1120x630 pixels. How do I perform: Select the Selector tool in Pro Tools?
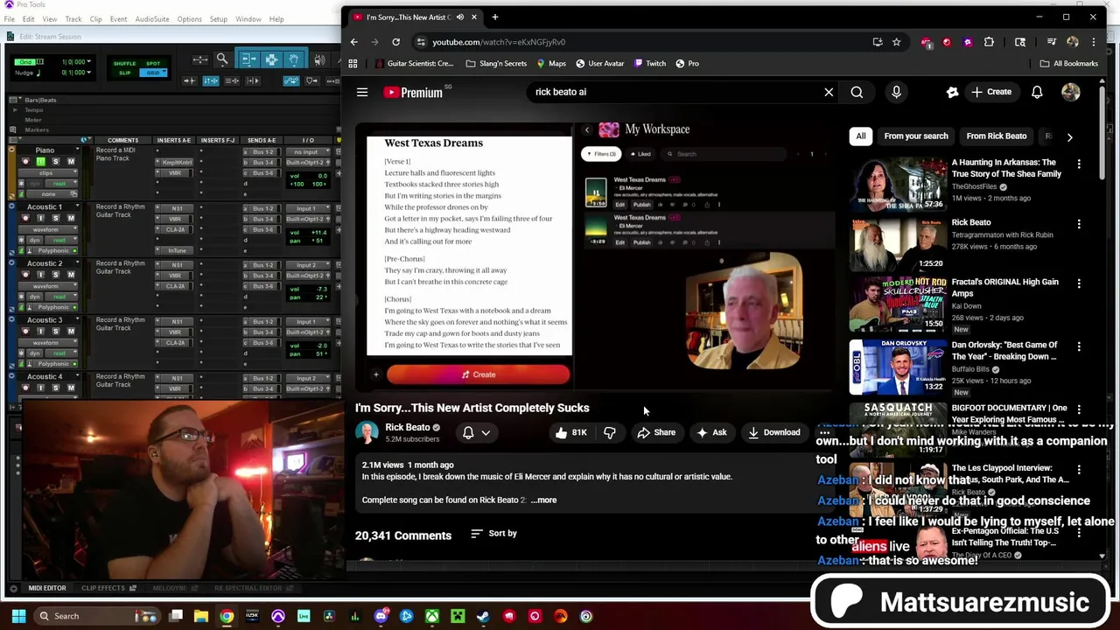point(271,59)
